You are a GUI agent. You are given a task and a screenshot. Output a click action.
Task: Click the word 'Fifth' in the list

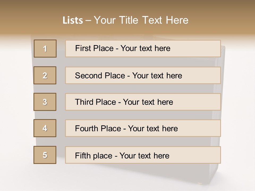[x=82, y=155]
